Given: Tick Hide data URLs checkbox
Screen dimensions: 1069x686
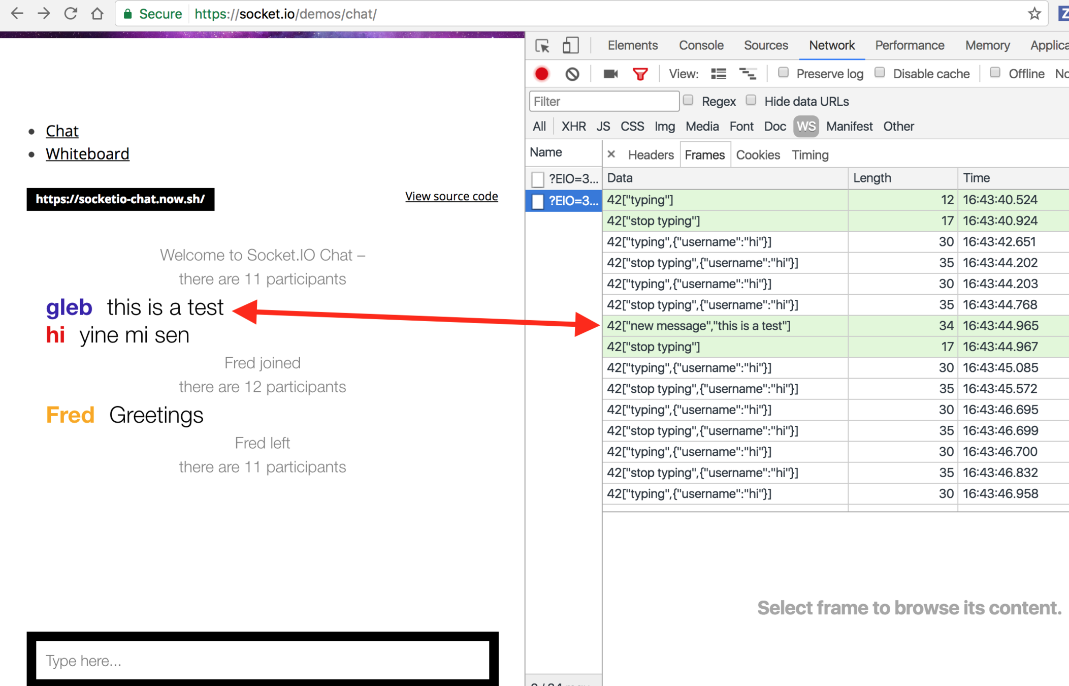Looking at the screenshot, I should 751,100.
